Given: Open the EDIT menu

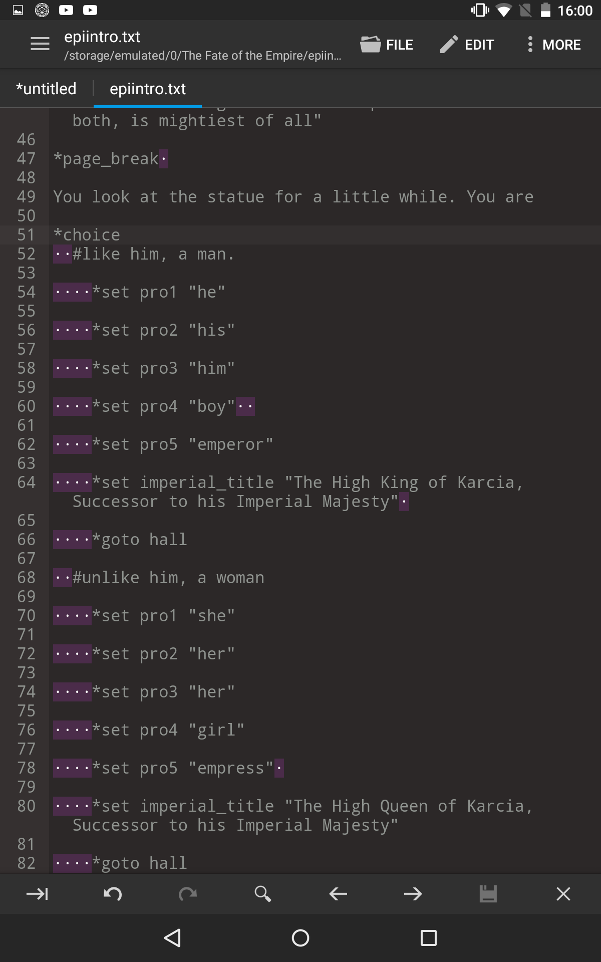Looking at the screenshot, I should 467,45.
